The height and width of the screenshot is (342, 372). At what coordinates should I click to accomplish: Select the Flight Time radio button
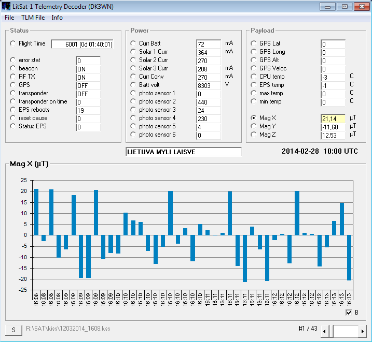tap(13, 44)
